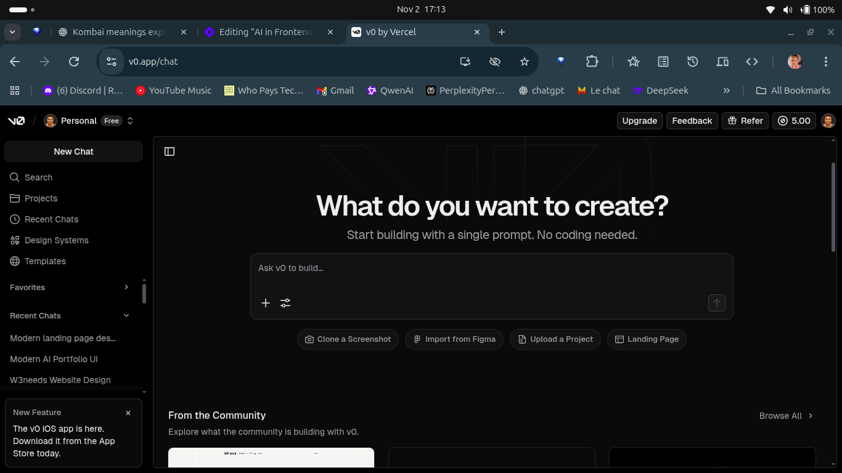Viewport: 842px width, 473px height.
Task: Expand the Favorites section
Action: point(126,288)
